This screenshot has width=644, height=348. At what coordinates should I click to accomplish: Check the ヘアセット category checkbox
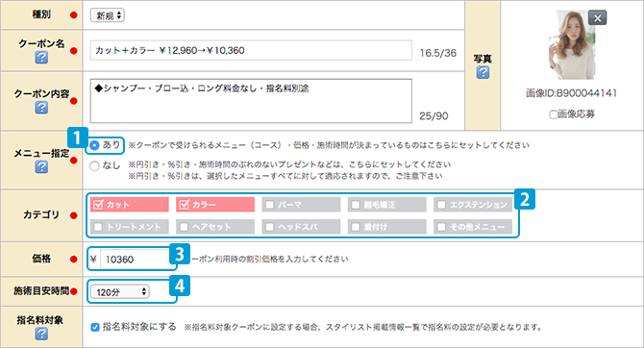184,227
